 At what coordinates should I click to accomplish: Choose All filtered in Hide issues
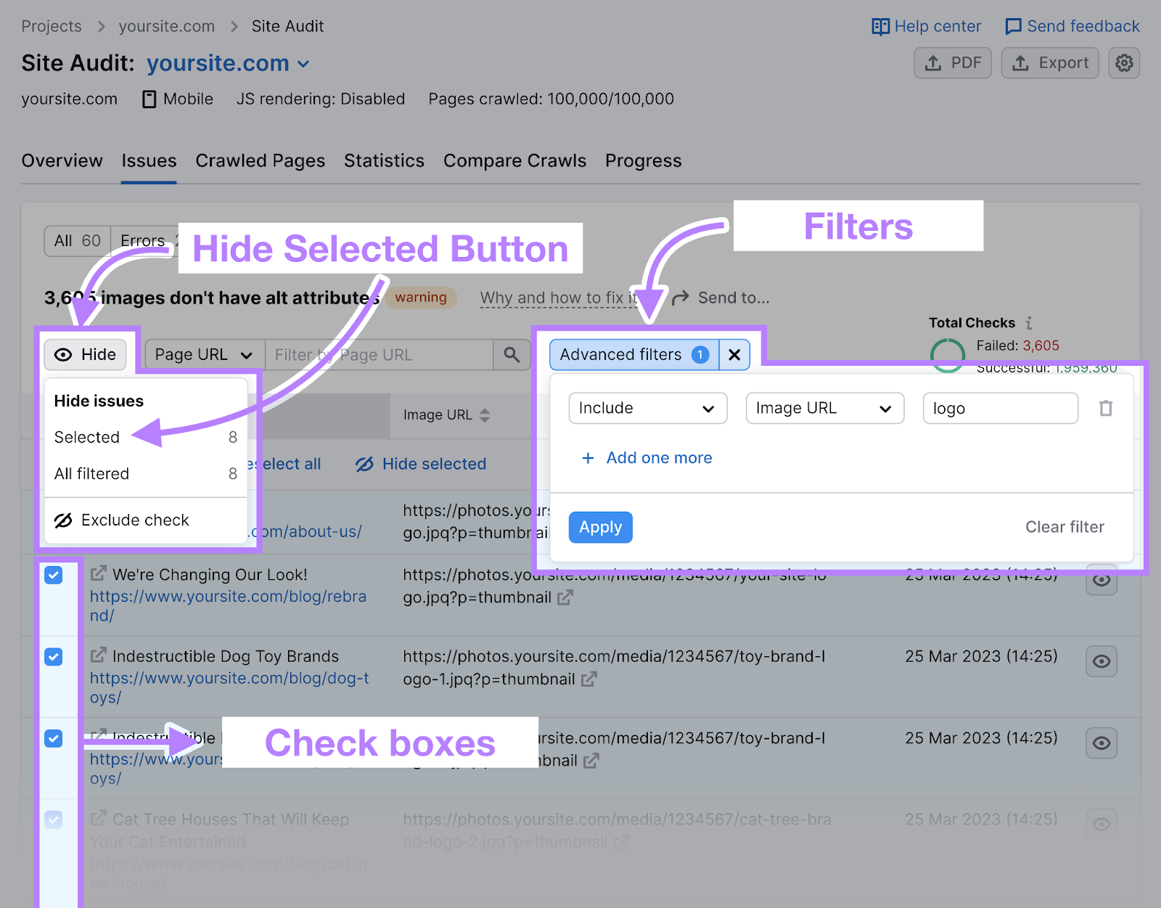[x=145, y=473]
